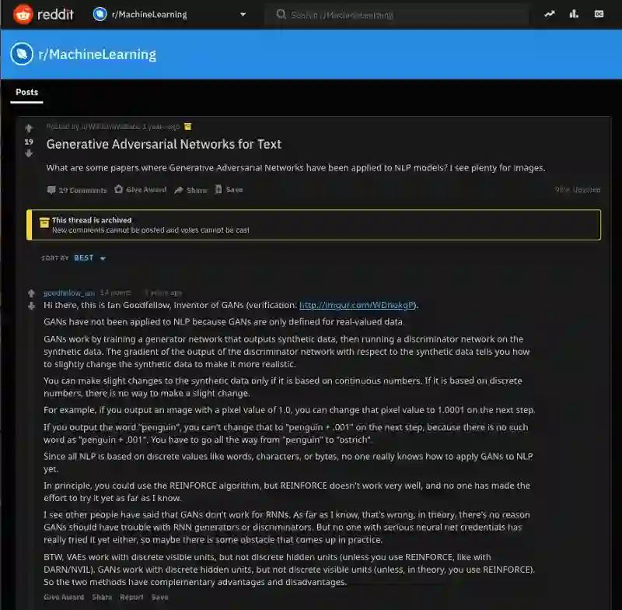Open the r/MachineLearning banner title

(x=97, y=54)
